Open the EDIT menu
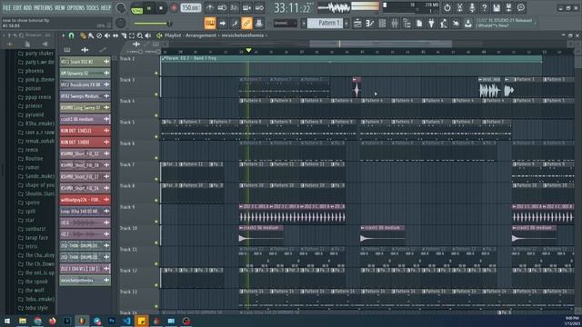582x327 pixels. pos(17,7)
